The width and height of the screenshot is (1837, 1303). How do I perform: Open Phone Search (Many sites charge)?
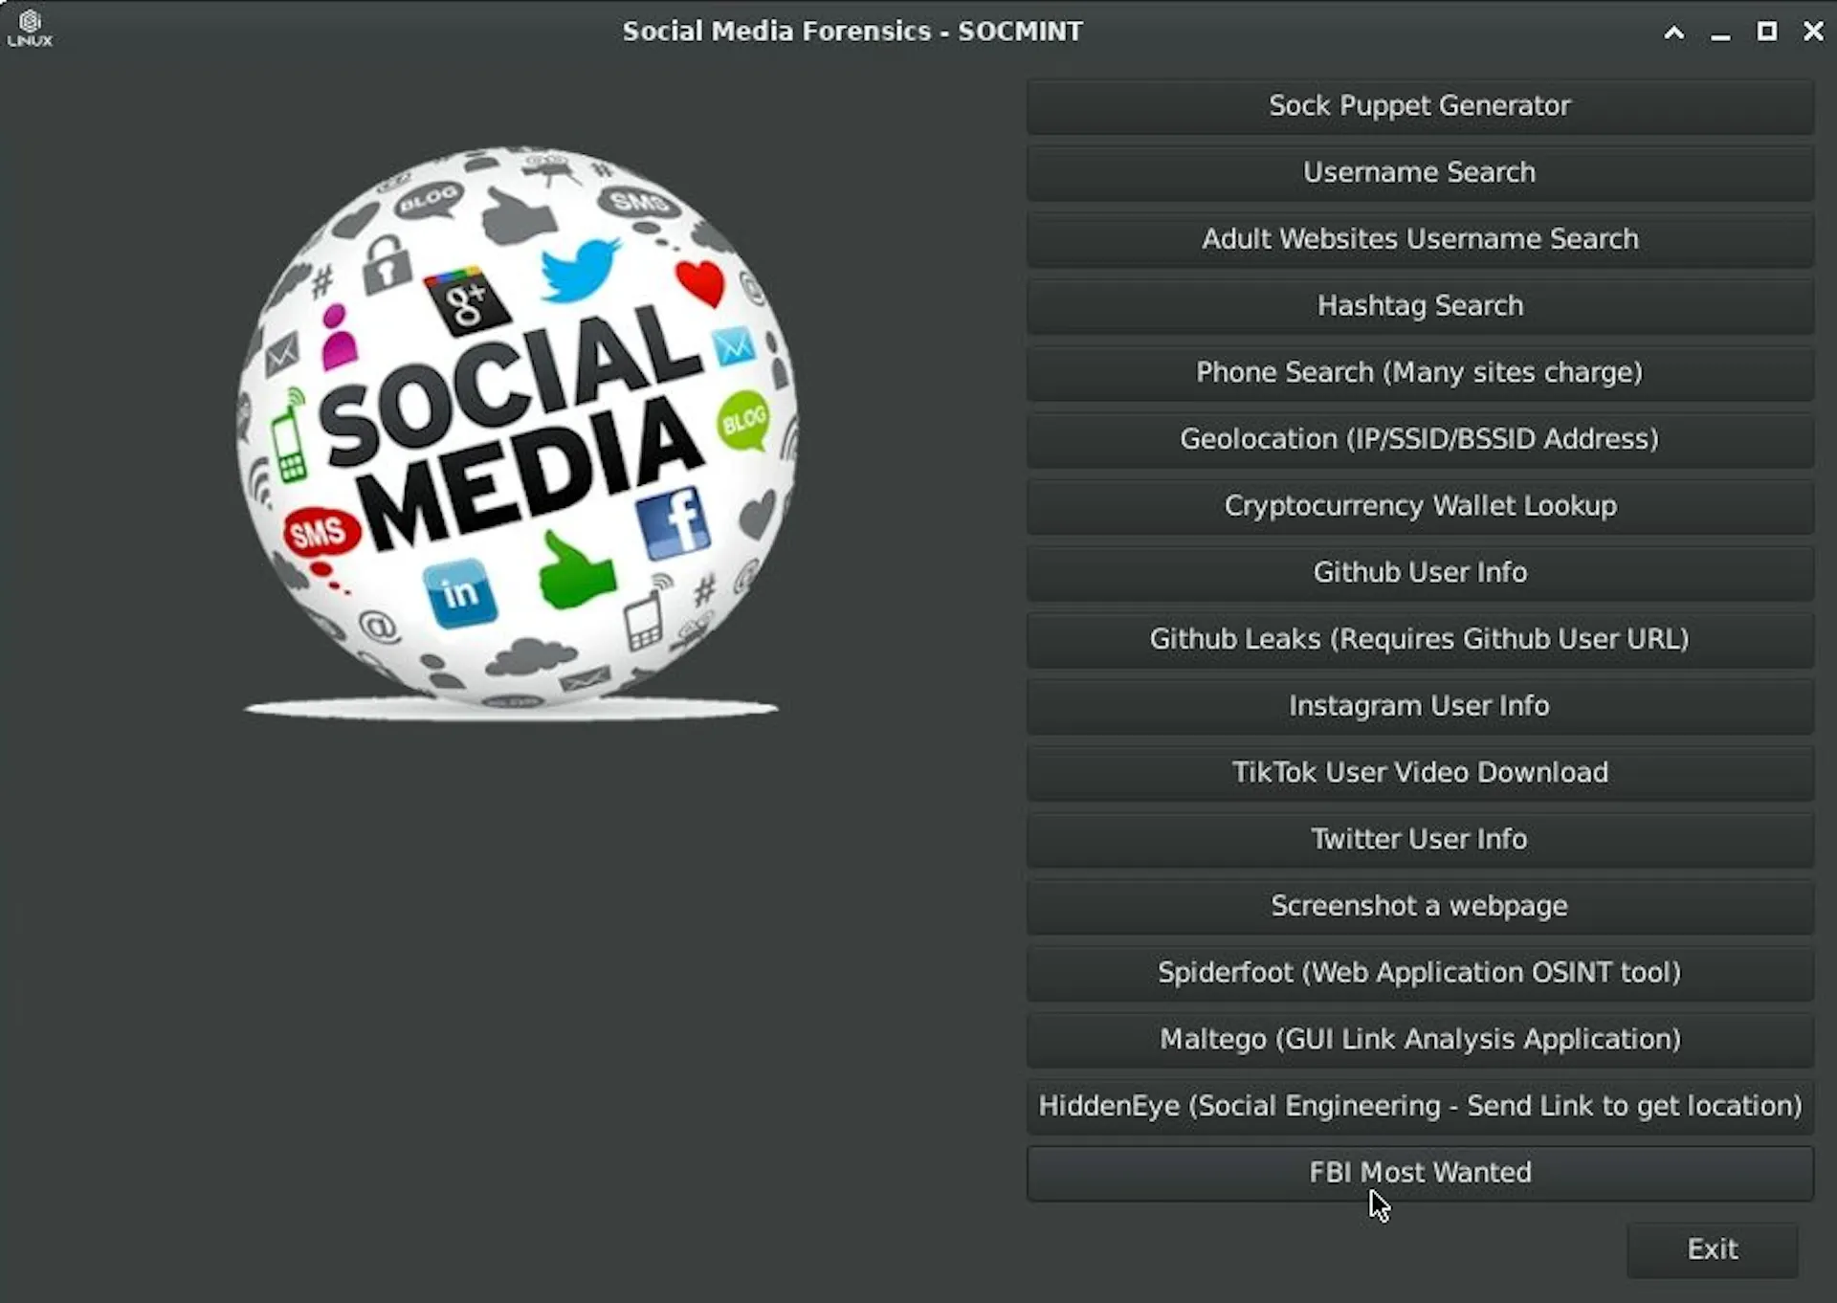click(1420, 373)
